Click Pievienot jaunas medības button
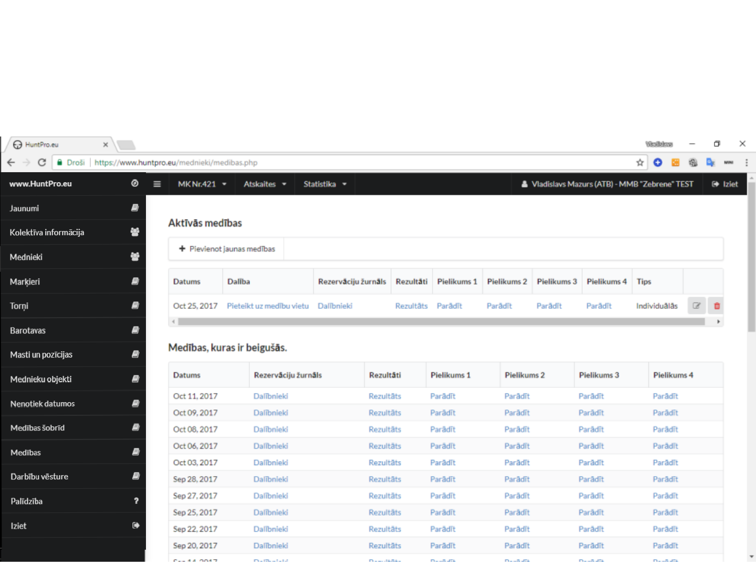This screenshot has height=567, width=756. pyautogui.click(x=227, y=249)
